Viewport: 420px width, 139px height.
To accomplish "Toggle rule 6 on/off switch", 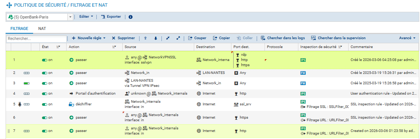I will pyautogui.click(x=45, y=118).
